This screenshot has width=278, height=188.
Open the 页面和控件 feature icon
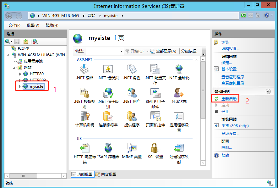[155, 119]
